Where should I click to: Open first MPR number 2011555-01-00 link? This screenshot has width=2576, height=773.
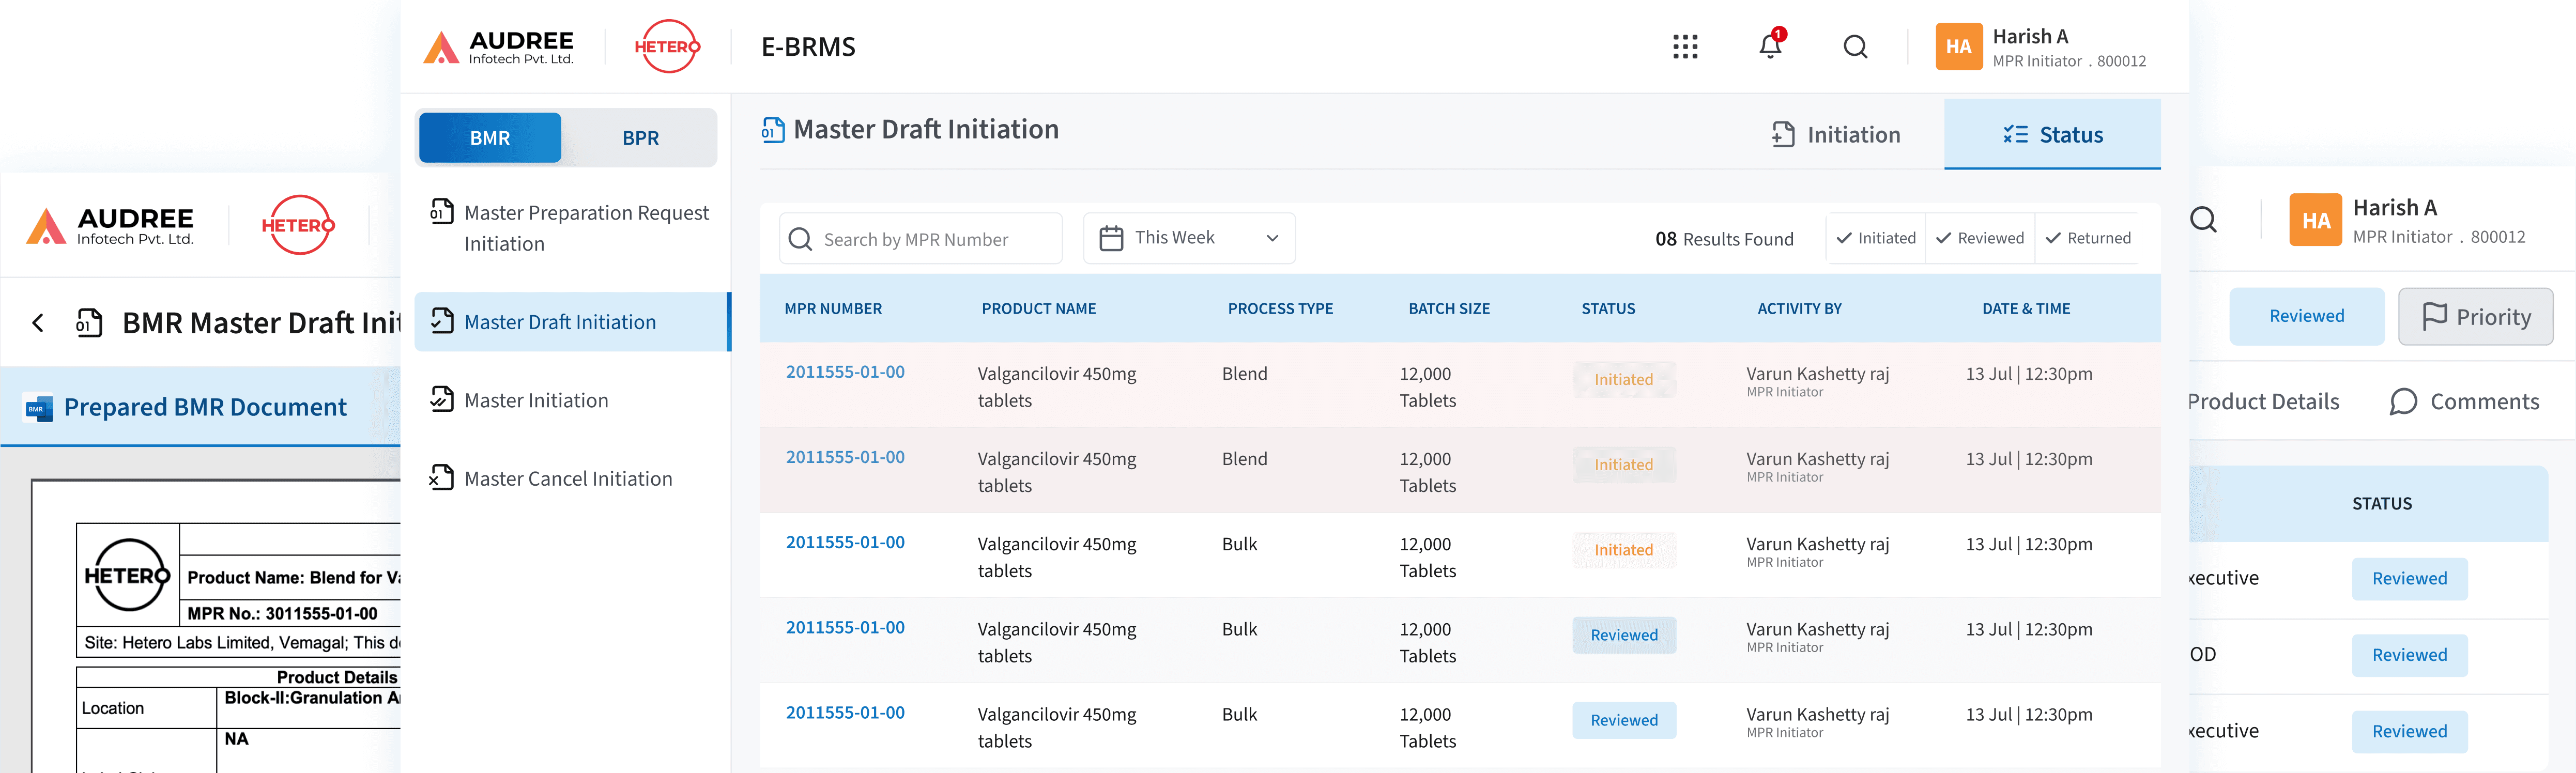coord(845,372)
